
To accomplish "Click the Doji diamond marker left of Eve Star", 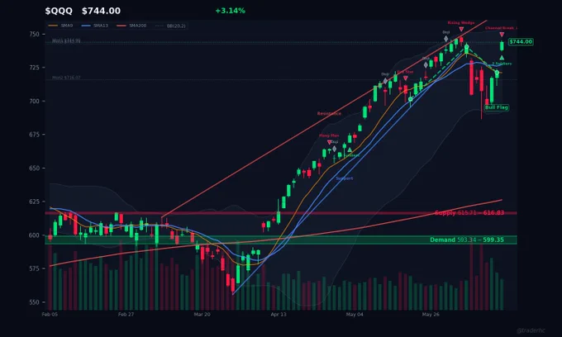I will point(385,81).
